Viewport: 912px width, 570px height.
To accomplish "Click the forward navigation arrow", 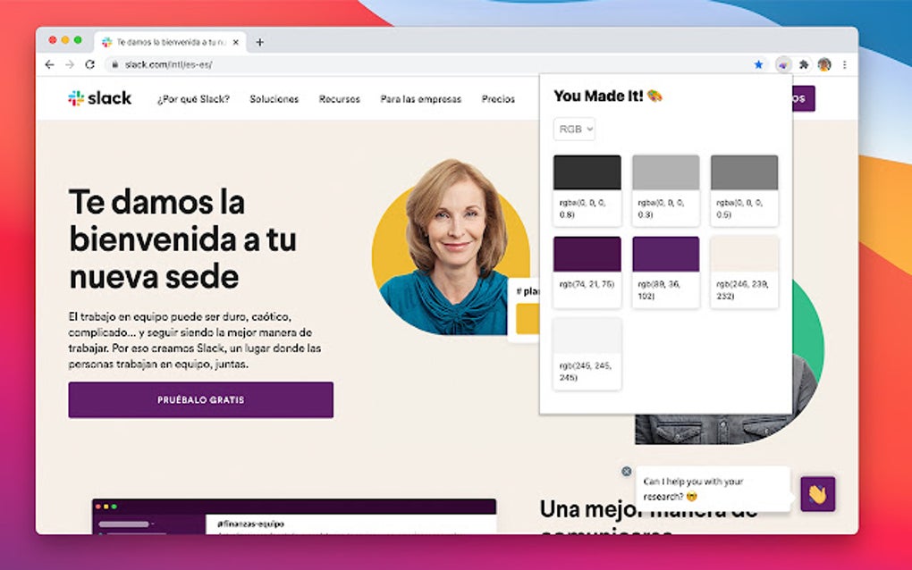I will pyautogui.click(x=69, y=64).
